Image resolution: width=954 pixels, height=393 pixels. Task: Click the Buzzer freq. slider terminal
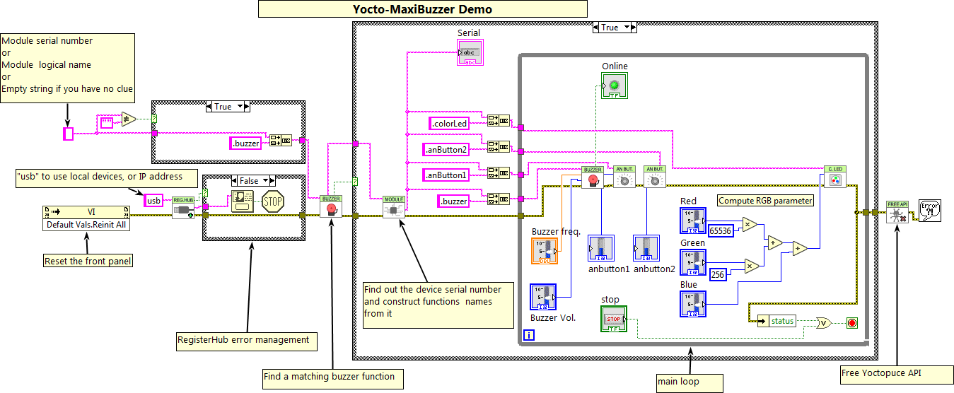tap(544, 250)
